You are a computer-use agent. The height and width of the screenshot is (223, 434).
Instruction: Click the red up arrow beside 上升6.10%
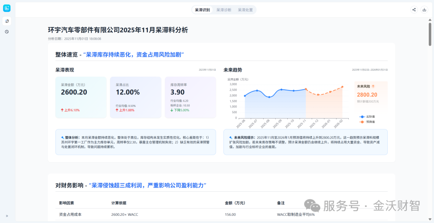(x=62, y=110)
